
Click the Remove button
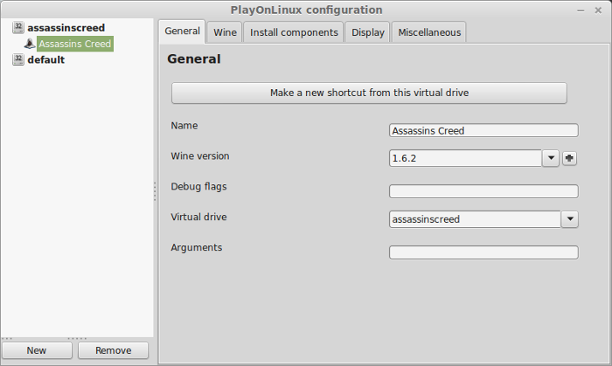click(x=113, y=350)
